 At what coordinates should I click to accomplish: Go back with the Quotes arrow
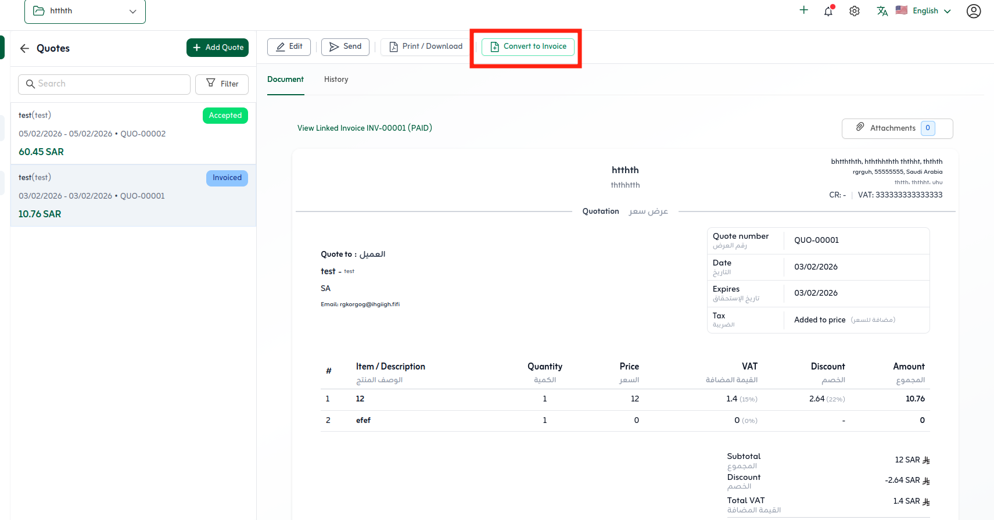coord(24,48)
